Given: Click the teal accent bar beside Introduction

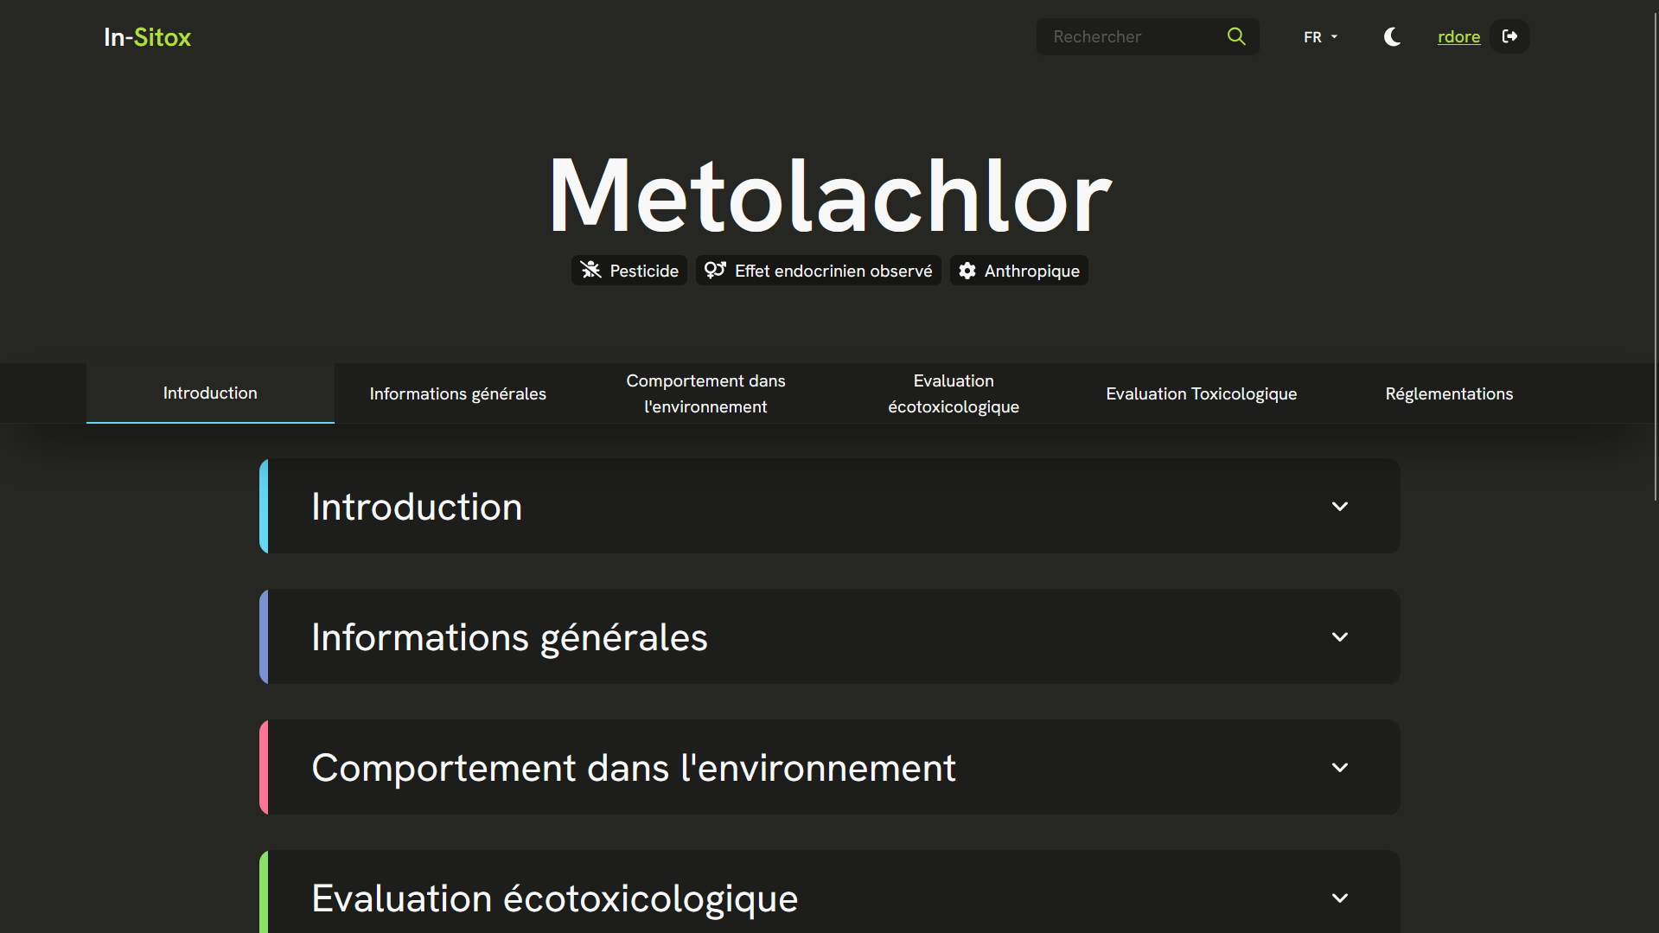Looking at the screenshot, I should tap(262, 506).
